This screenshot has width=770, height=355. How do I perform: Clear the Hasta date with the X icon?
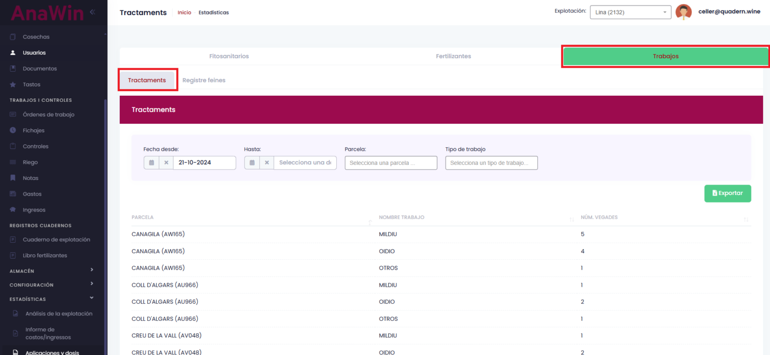267,162
